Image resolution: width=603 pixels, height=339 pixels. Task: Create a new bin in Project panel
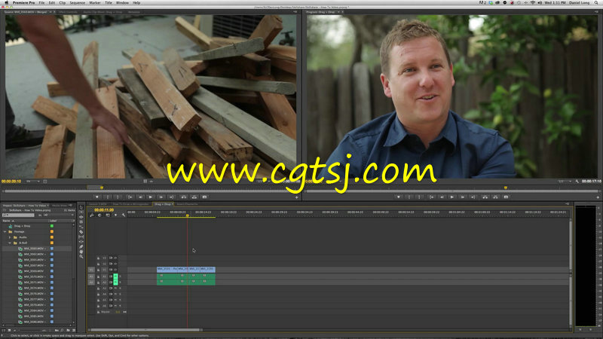pos(68,330)
